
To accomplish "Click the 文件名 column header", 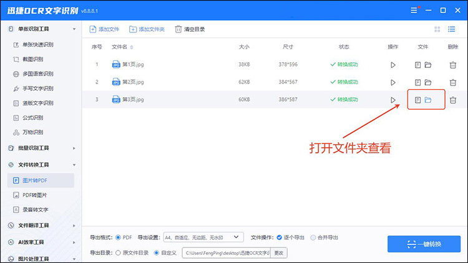I will tap(119, 47).
